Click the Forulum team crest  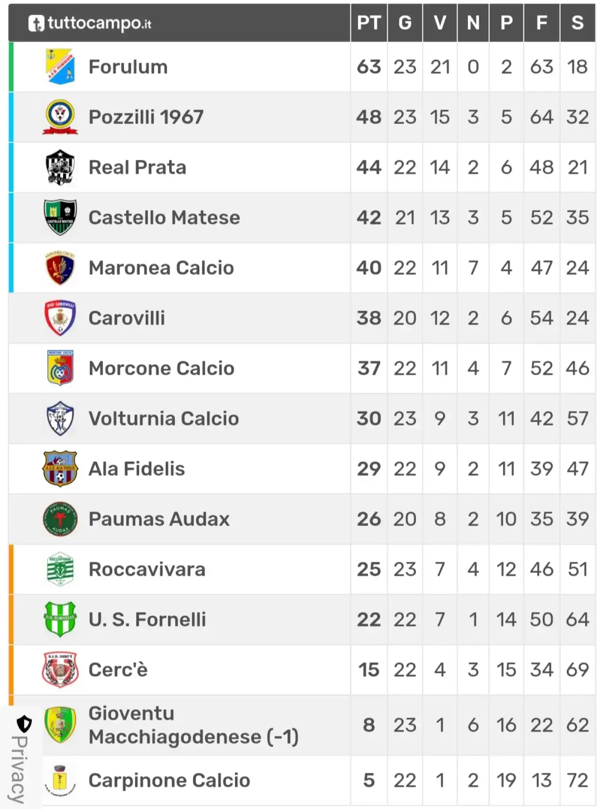60,66
